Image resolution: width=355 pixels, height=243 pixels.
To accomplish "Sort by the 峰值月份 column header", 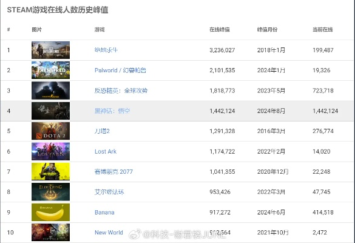I will point(267,30).
